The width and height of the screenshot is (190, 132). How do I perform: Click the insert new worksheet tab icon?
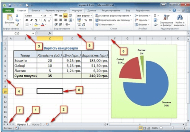[48, 124]
